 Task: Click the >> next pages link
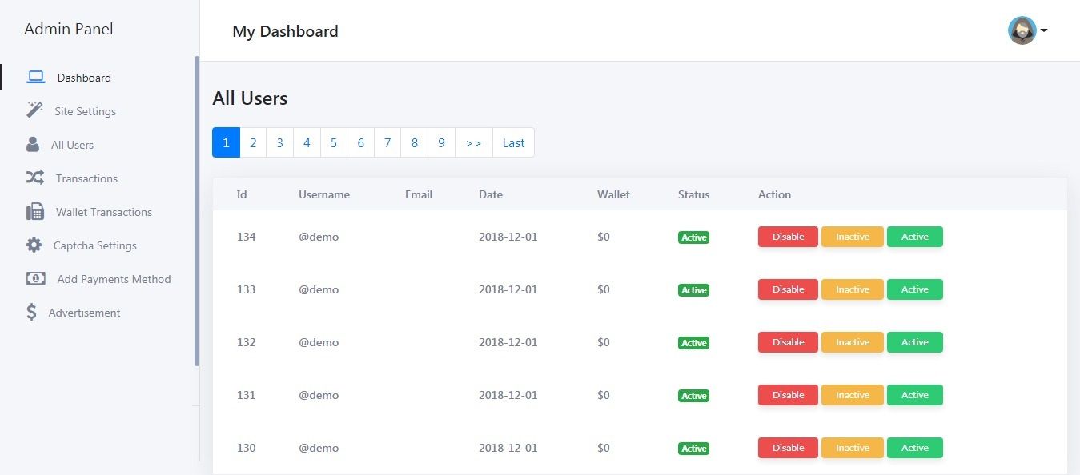point(474,142)
